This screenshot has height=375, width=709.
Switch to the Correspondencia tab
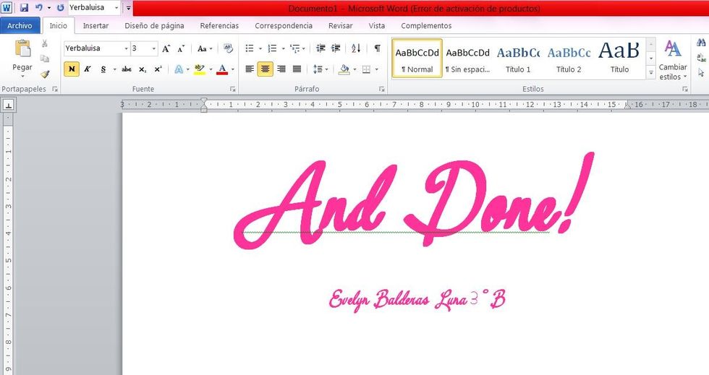[x=284, y=26]
